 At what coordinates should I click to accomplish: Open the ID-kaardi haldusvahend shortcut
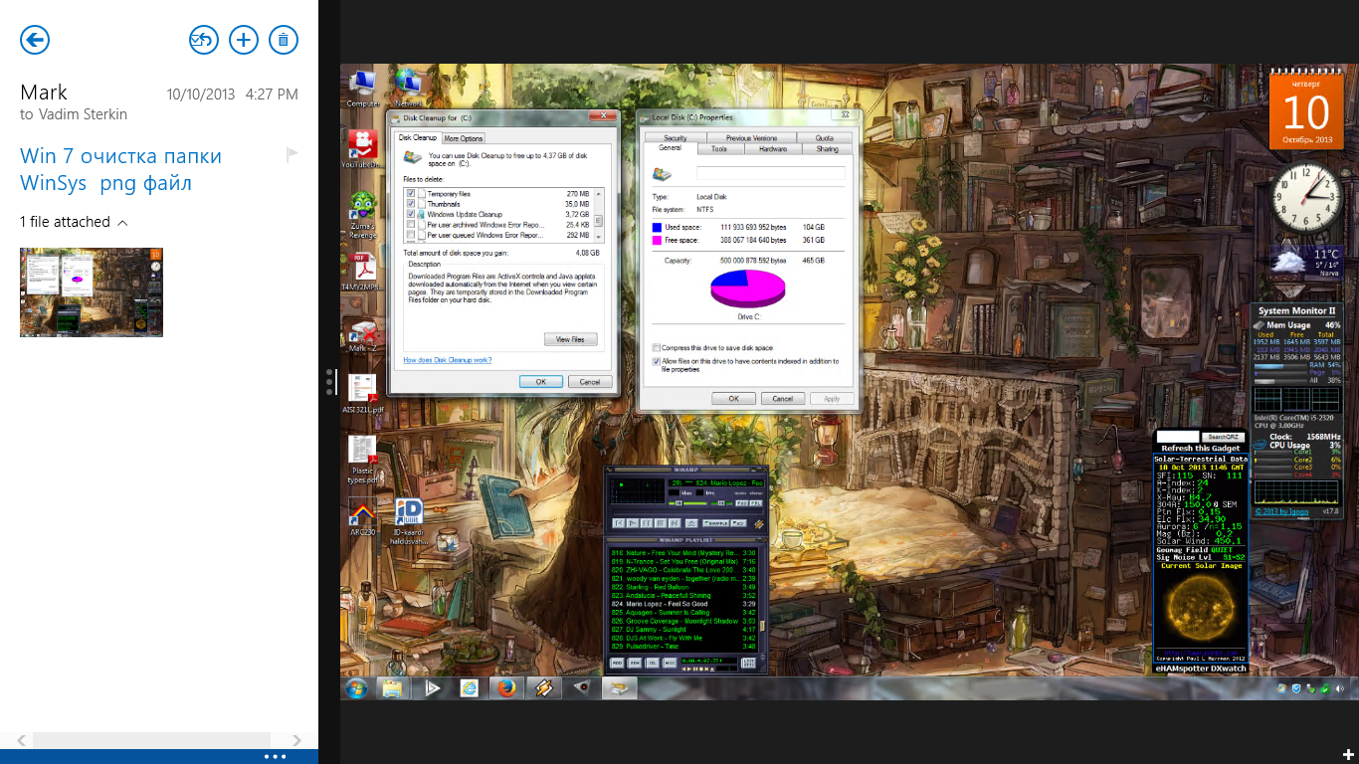pyautogui.click(x=408, y=523)
